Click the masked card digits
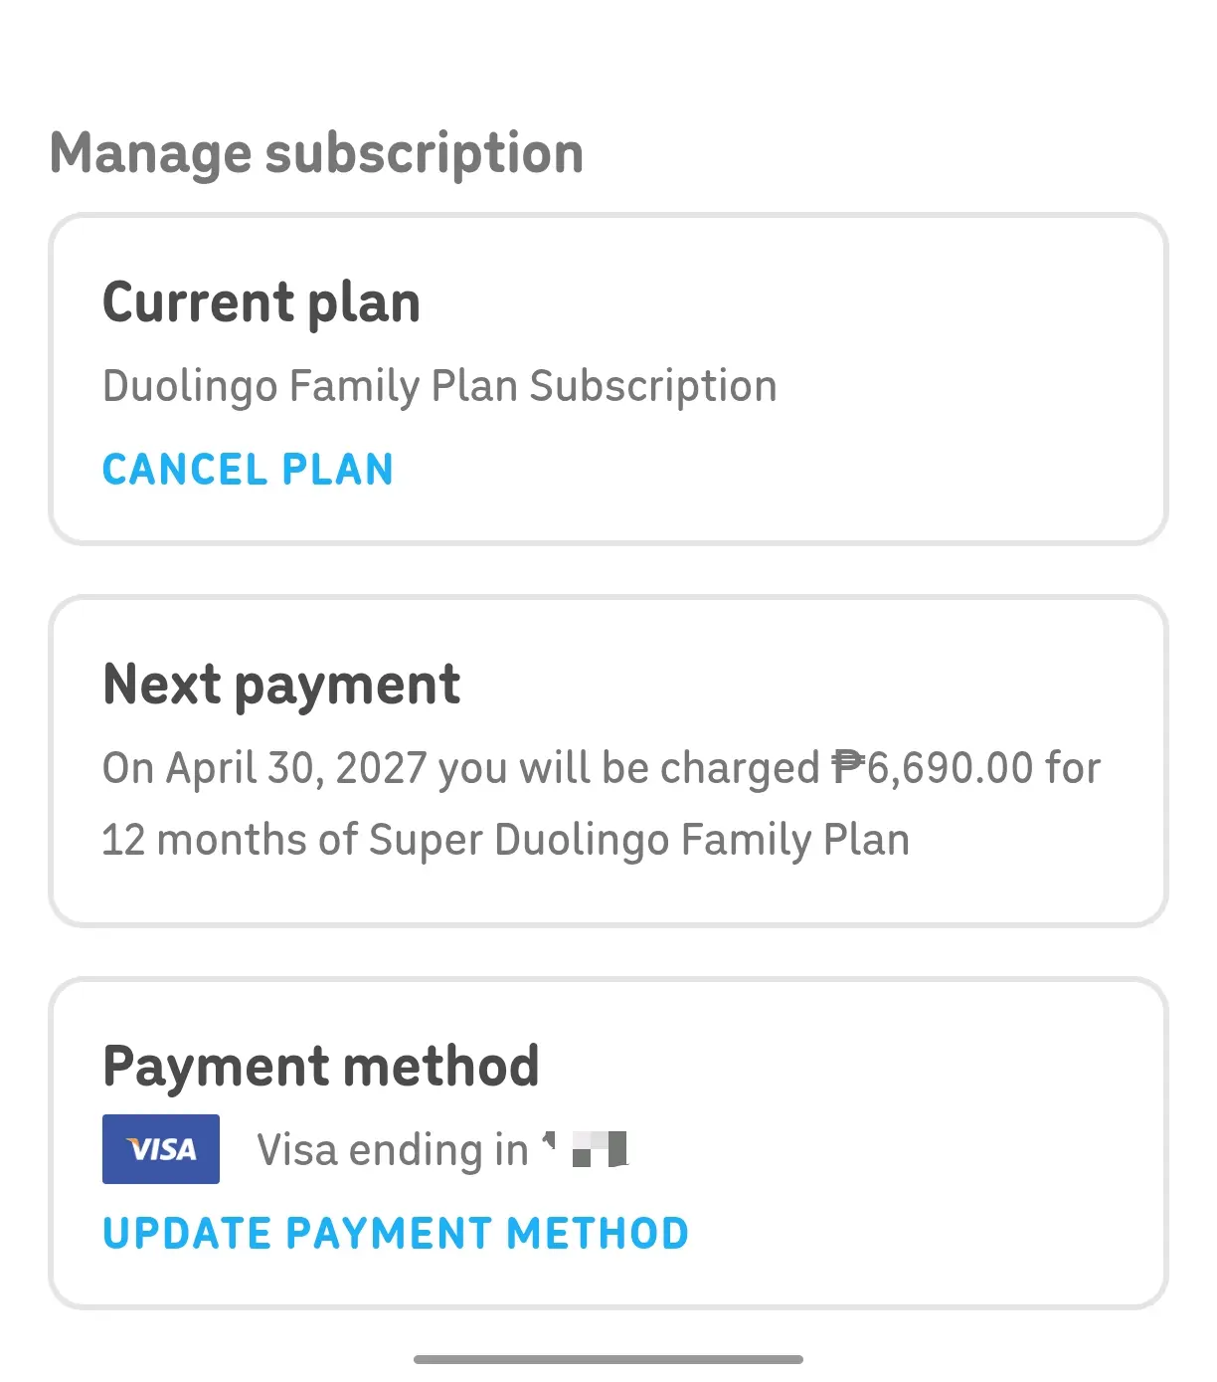 [x=587, y=1149]
